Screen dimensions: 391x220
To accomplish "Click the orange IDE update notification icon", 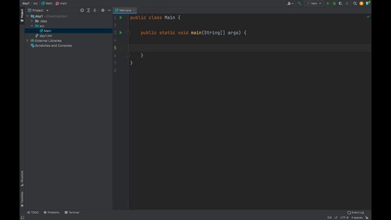I will click(361, 4).
